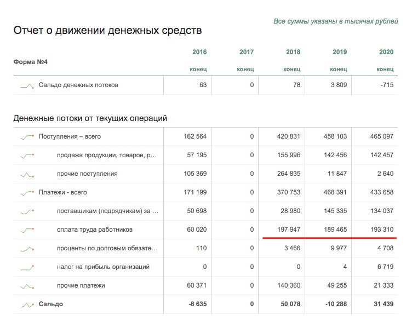
Task: Click the sparkline icon for оплата труда работников
Action: [27, 231]
